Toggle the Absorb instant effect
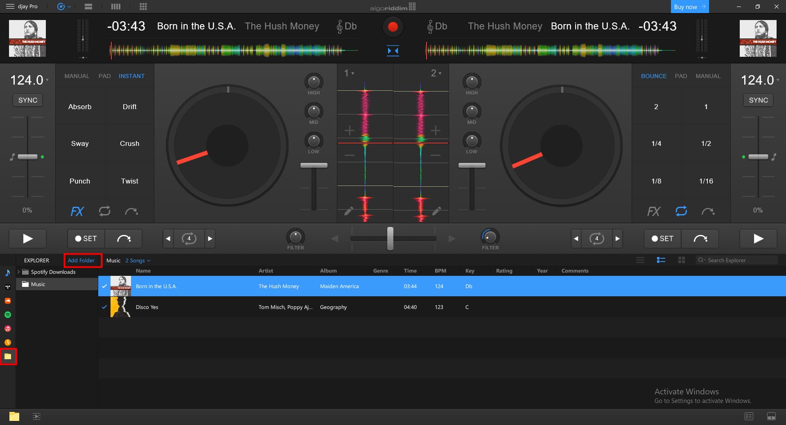786x425 pixels. (80, 107)
